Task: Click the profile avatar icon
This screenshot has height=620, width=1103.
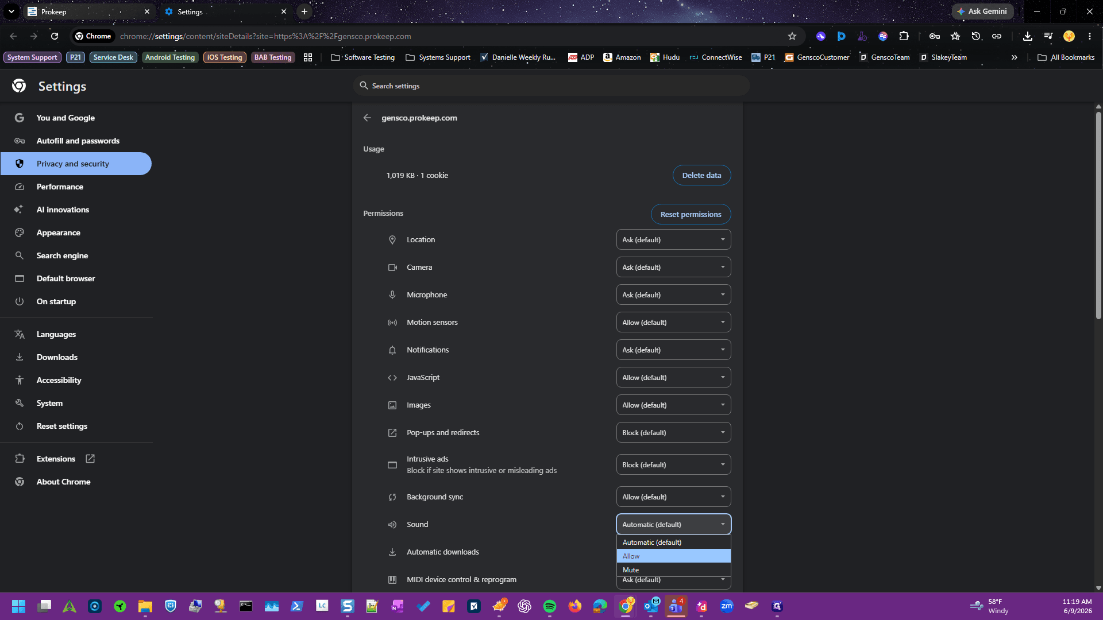Action: coord(1069,36)
